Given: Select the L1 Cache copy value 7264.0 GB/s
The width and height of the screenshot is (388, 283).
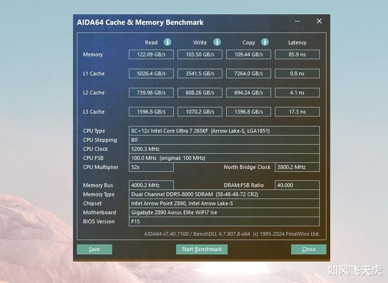Looking at the screenshot, I should pos(249,73).
